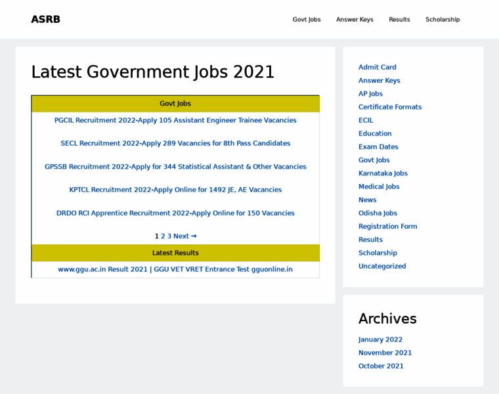Open the PGCIL Recruitment 2022 job post

pyautogui.click(x=175, y=120)
